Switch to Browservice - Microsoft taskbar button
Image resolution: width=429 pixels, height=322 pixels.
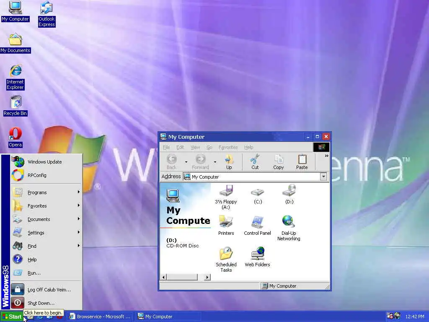click(x=100, y=317)
